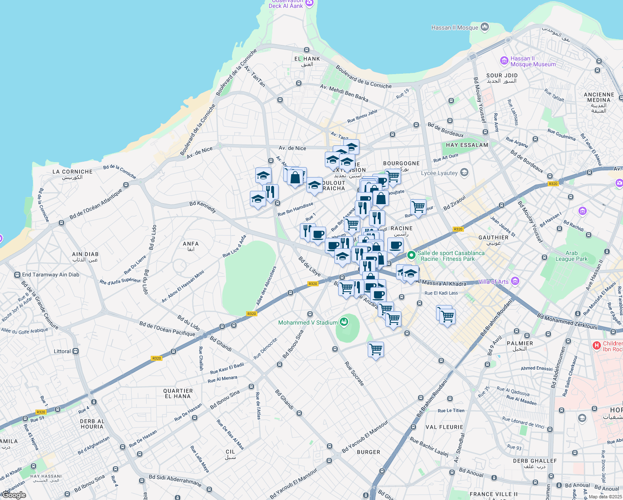Click the school marker near Av. TanTan

[351, 147]
